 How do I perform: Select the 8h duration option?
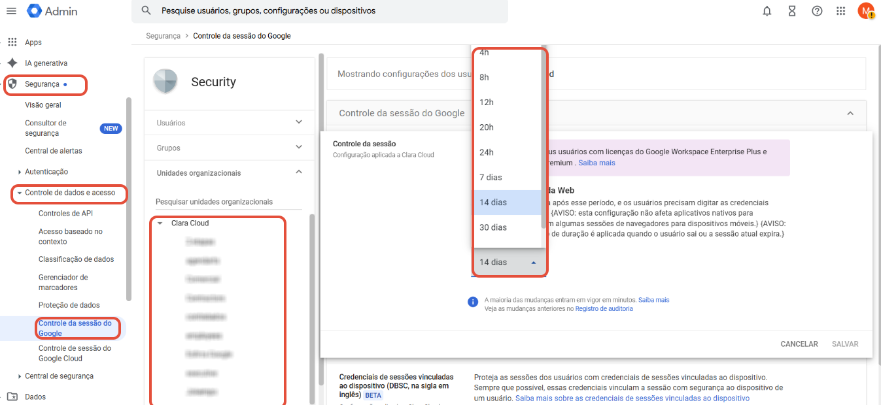click(x=507, y=77)
